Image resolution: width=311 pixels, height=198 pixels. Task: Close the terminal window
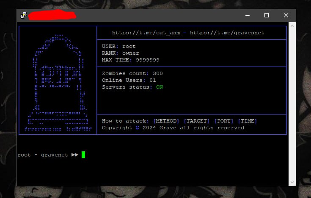coord(286,15)
